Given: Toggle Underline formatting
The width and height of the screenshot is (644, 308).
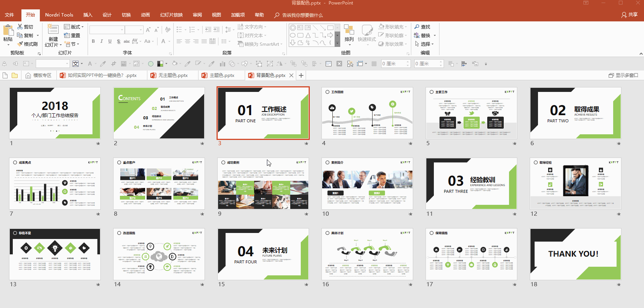Looking at the screenshot, I should [x=110, y=41].
